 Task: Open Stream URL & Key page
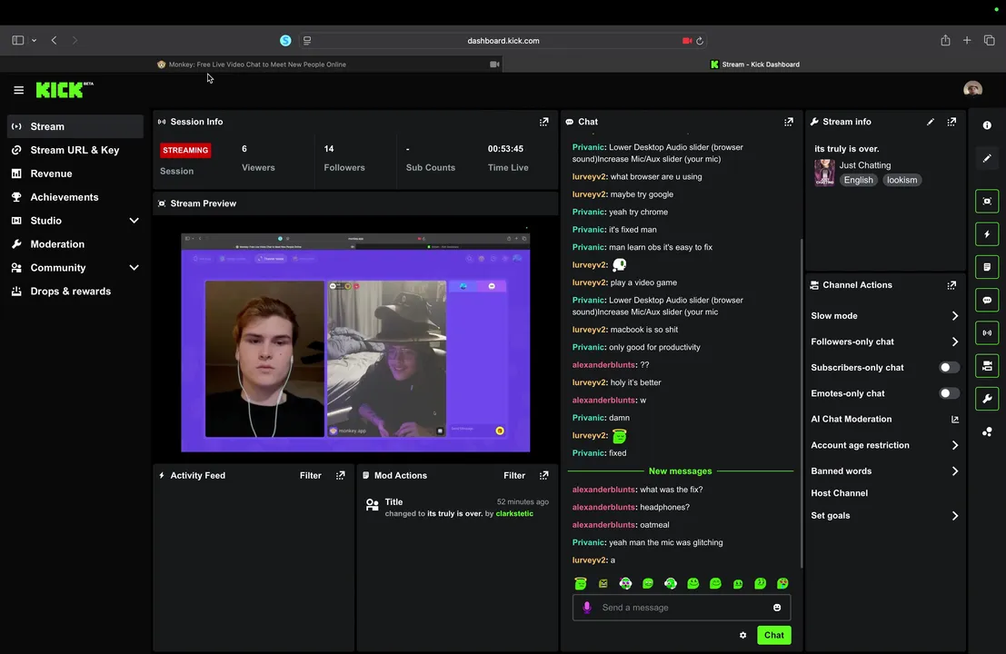pyautogui.click(x=75, y=150)
